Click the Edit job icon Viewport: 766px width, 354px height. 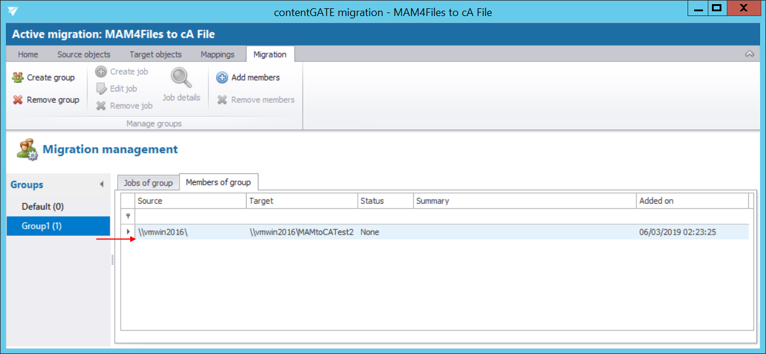pyautogui.click(x=101, y=88)
